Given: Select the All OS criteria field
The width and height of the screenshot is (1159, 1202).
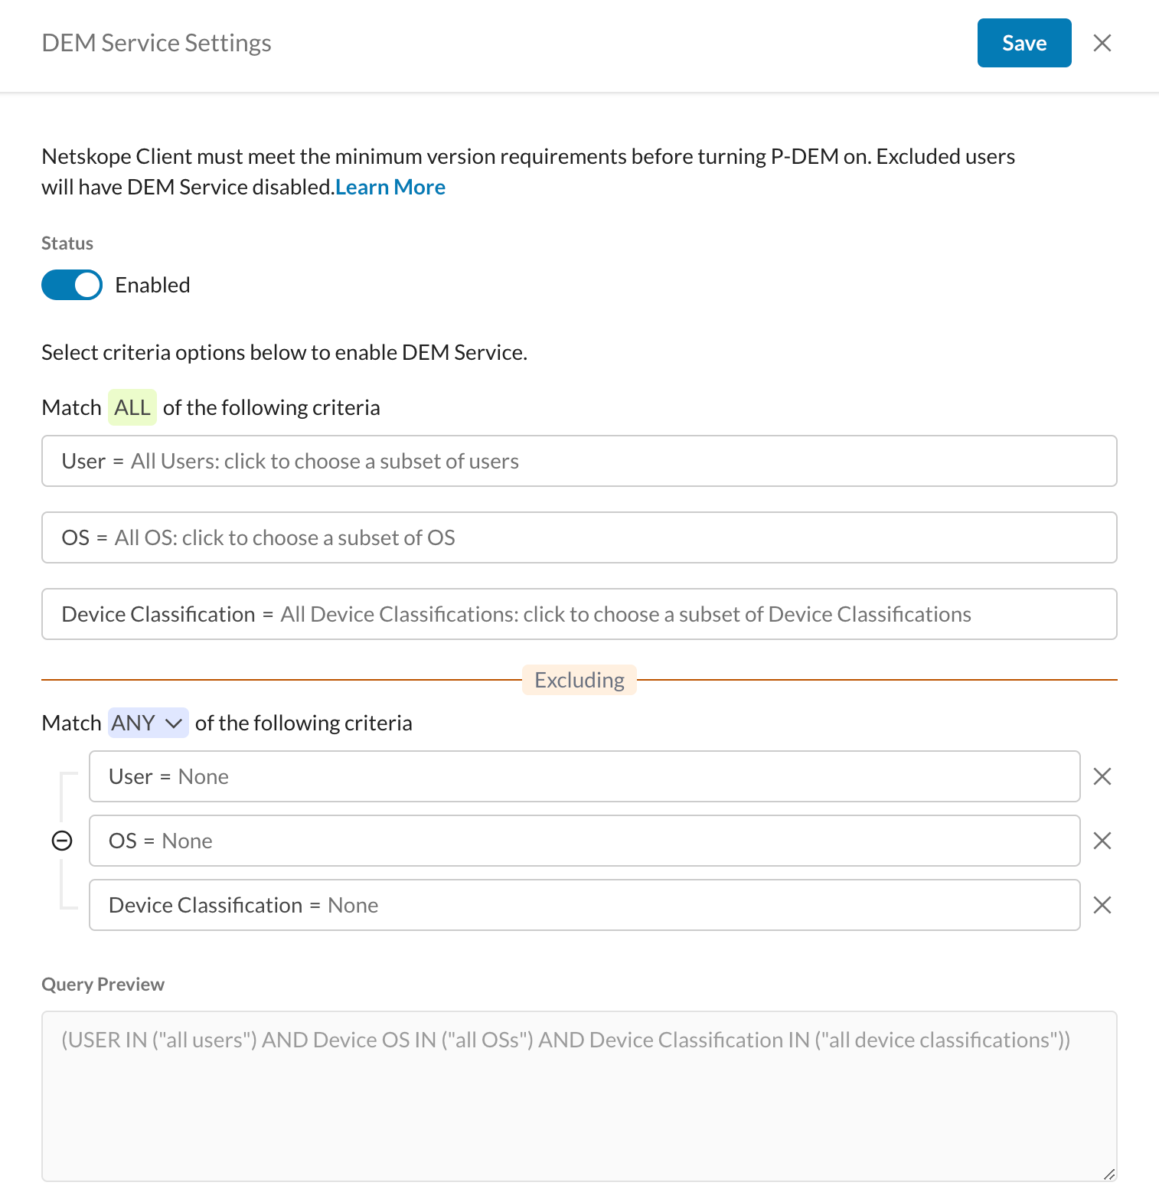Looking at the screenshot, I should pyautogui.click(x=579, y=537).
